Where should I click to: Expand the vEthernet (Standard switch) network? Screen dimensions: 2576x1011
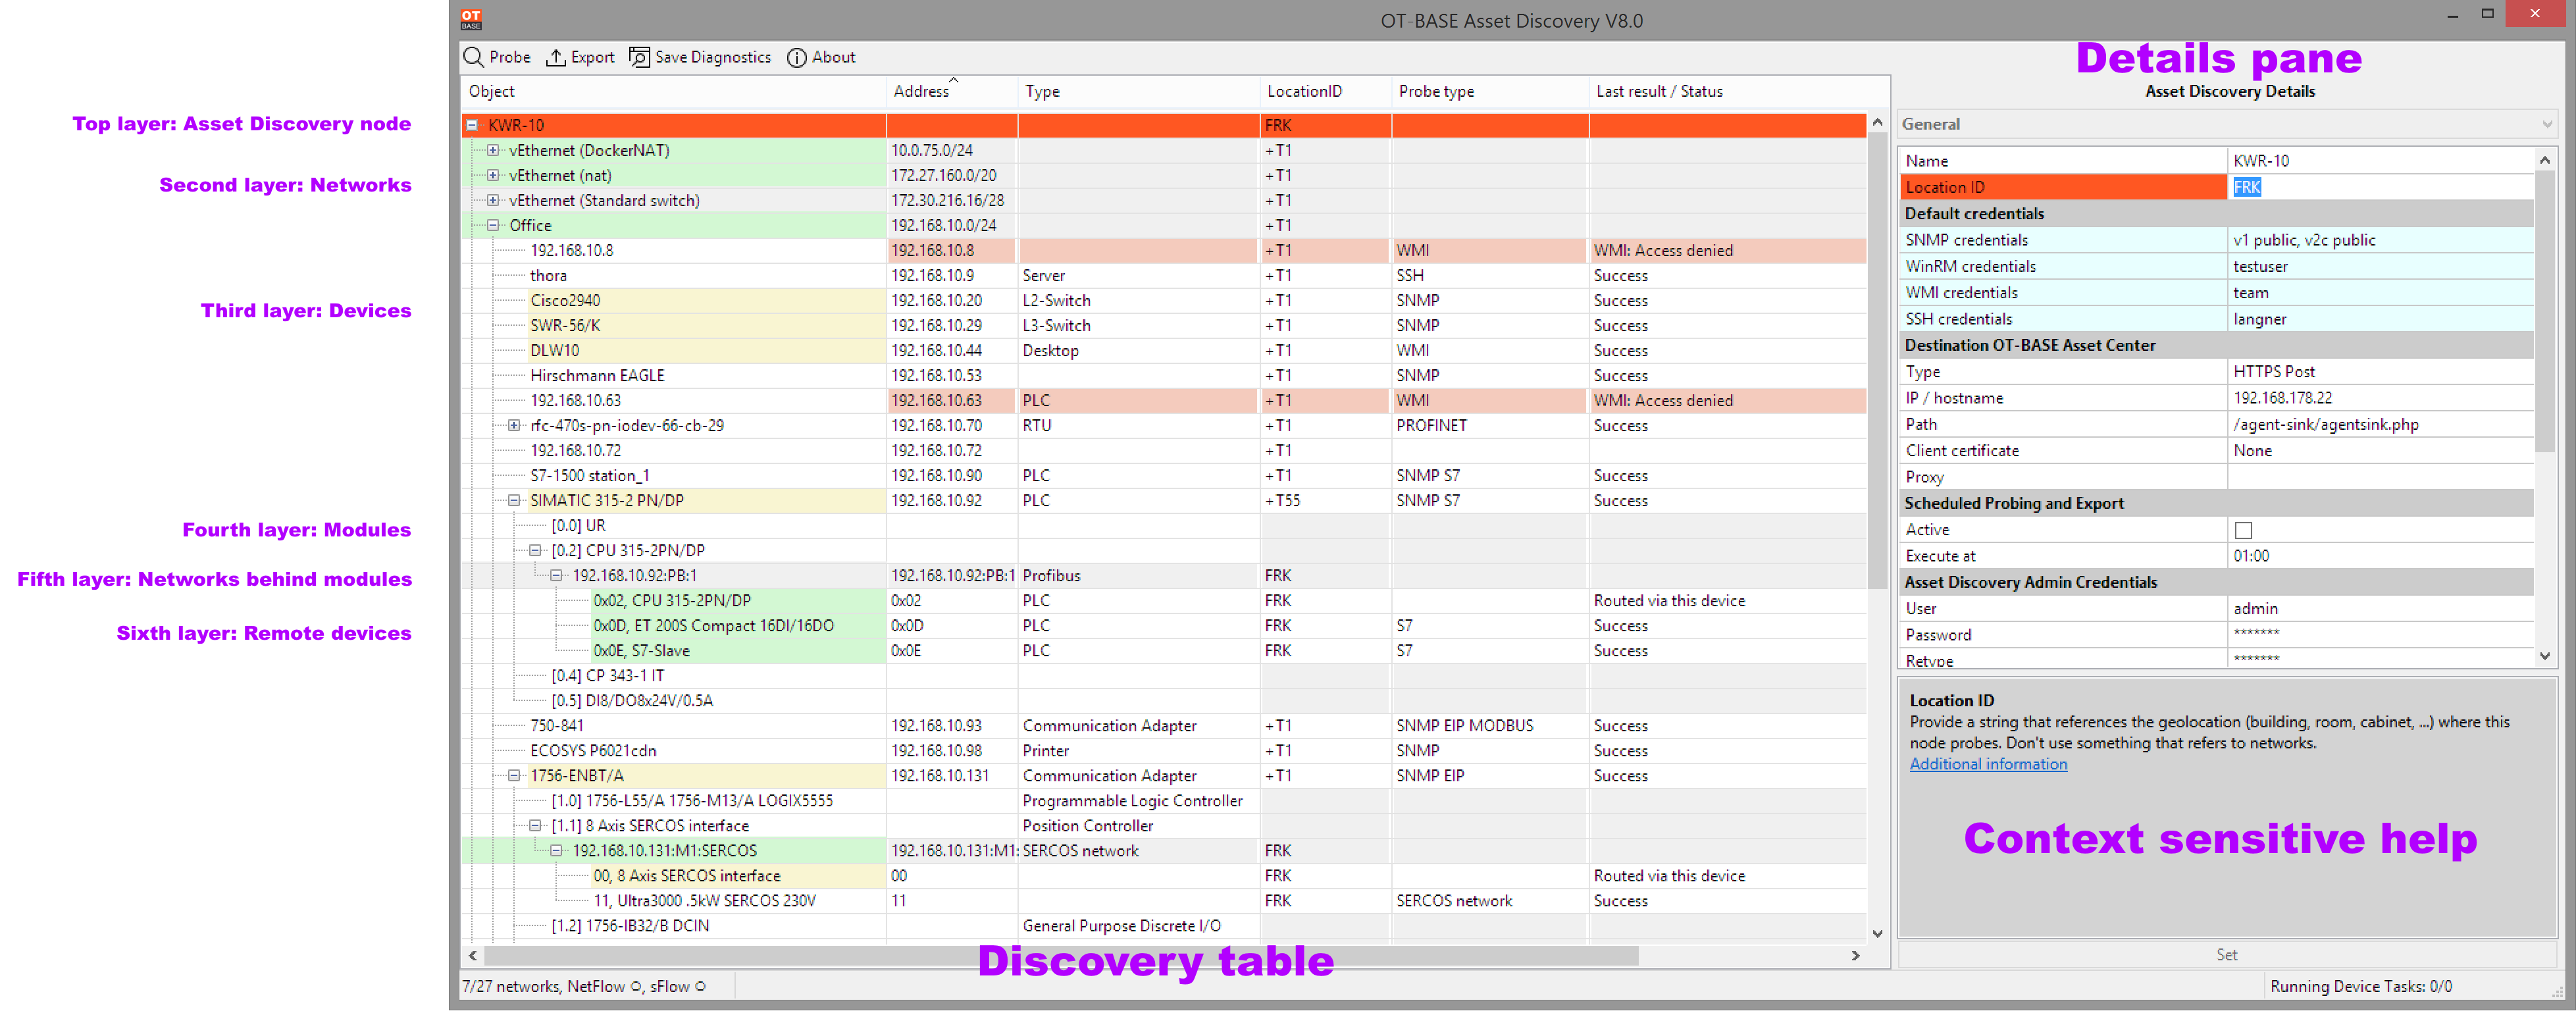click(x=493, y=200)
